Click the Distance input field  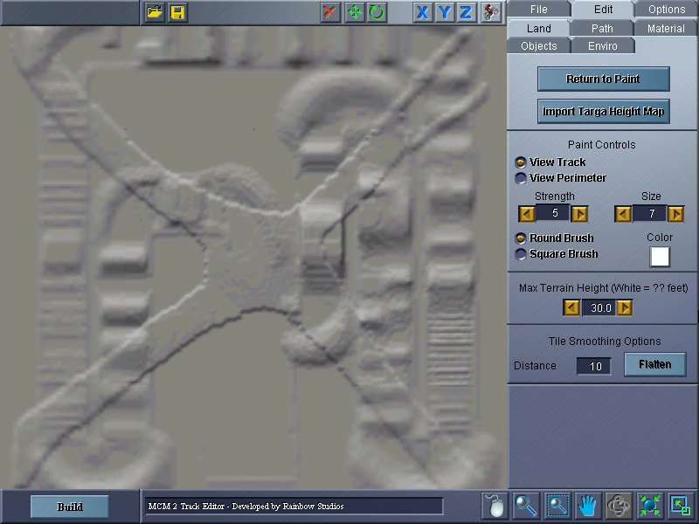(x=594, y=366)
